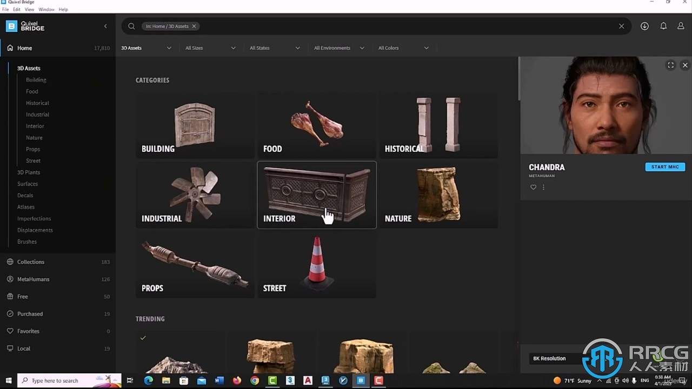Clear the search bar with the X
This screenshot has height=389, width=692.
point(621,26)
